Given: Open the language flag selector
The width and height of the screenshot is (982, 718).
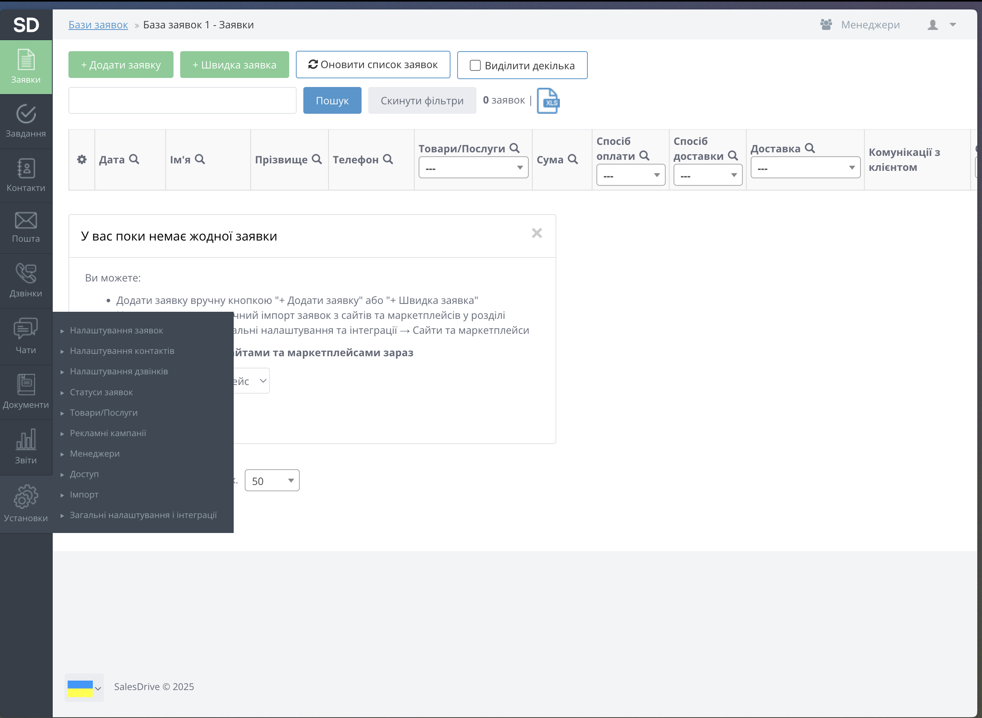Looking at the screenshot, I should [x=84, y=688].
